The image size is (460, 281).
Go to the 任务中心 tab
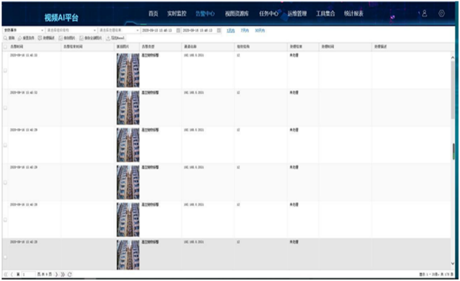[269, 13]
